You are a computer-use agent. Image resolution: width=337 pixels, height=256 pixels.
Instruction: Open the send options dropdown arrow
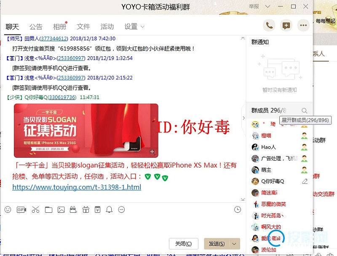point(234,244)
